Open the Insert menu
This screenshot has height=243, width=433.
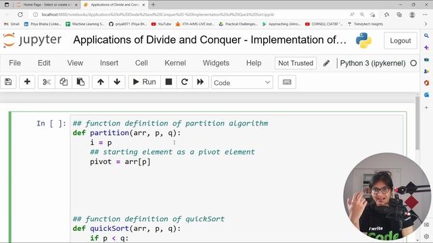click(109, 63)
